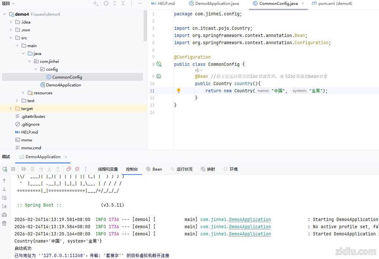Expand the target folder
Viewport: 379px width, 259px height.
click(10, 109)
